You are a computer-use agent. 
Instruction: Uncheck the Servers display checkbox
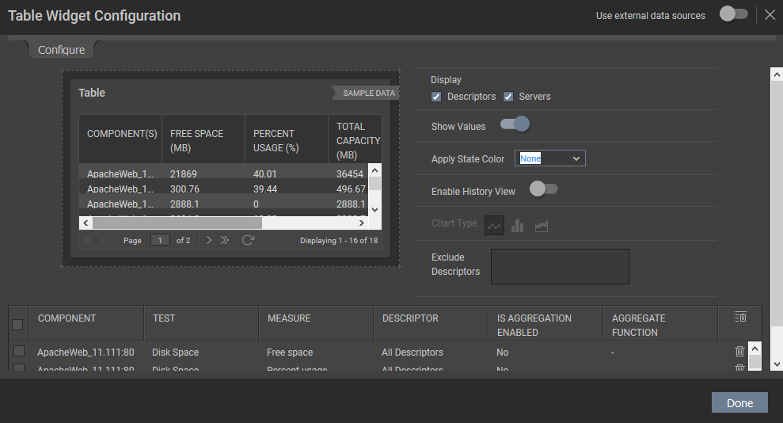coord(507,97)
